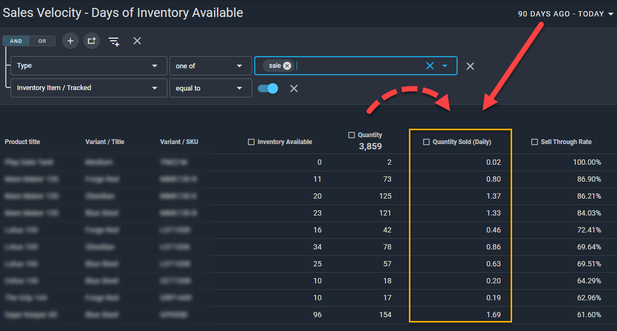Screen dimensions: 617x331
Task: Toggle the Inventory Item Tracked switch
Action: point(268,88)
